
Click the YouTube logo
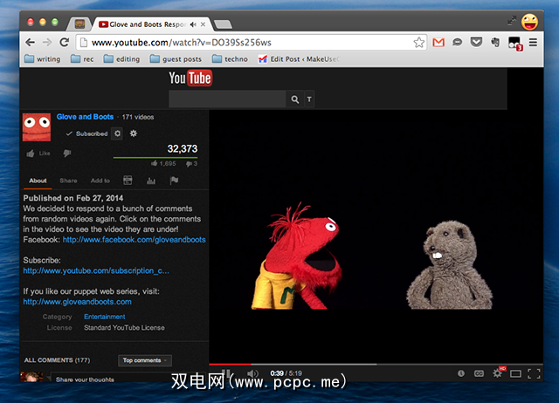pos(190,78)
